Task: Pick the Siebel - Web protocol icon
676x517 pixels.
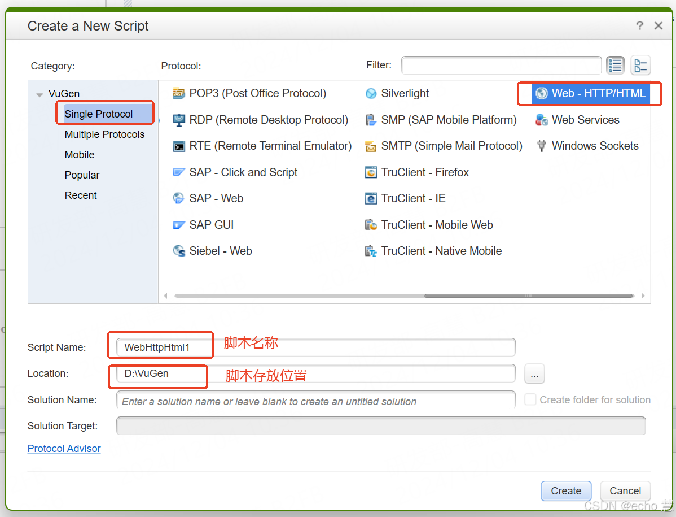Action: [x=178, y=251]
